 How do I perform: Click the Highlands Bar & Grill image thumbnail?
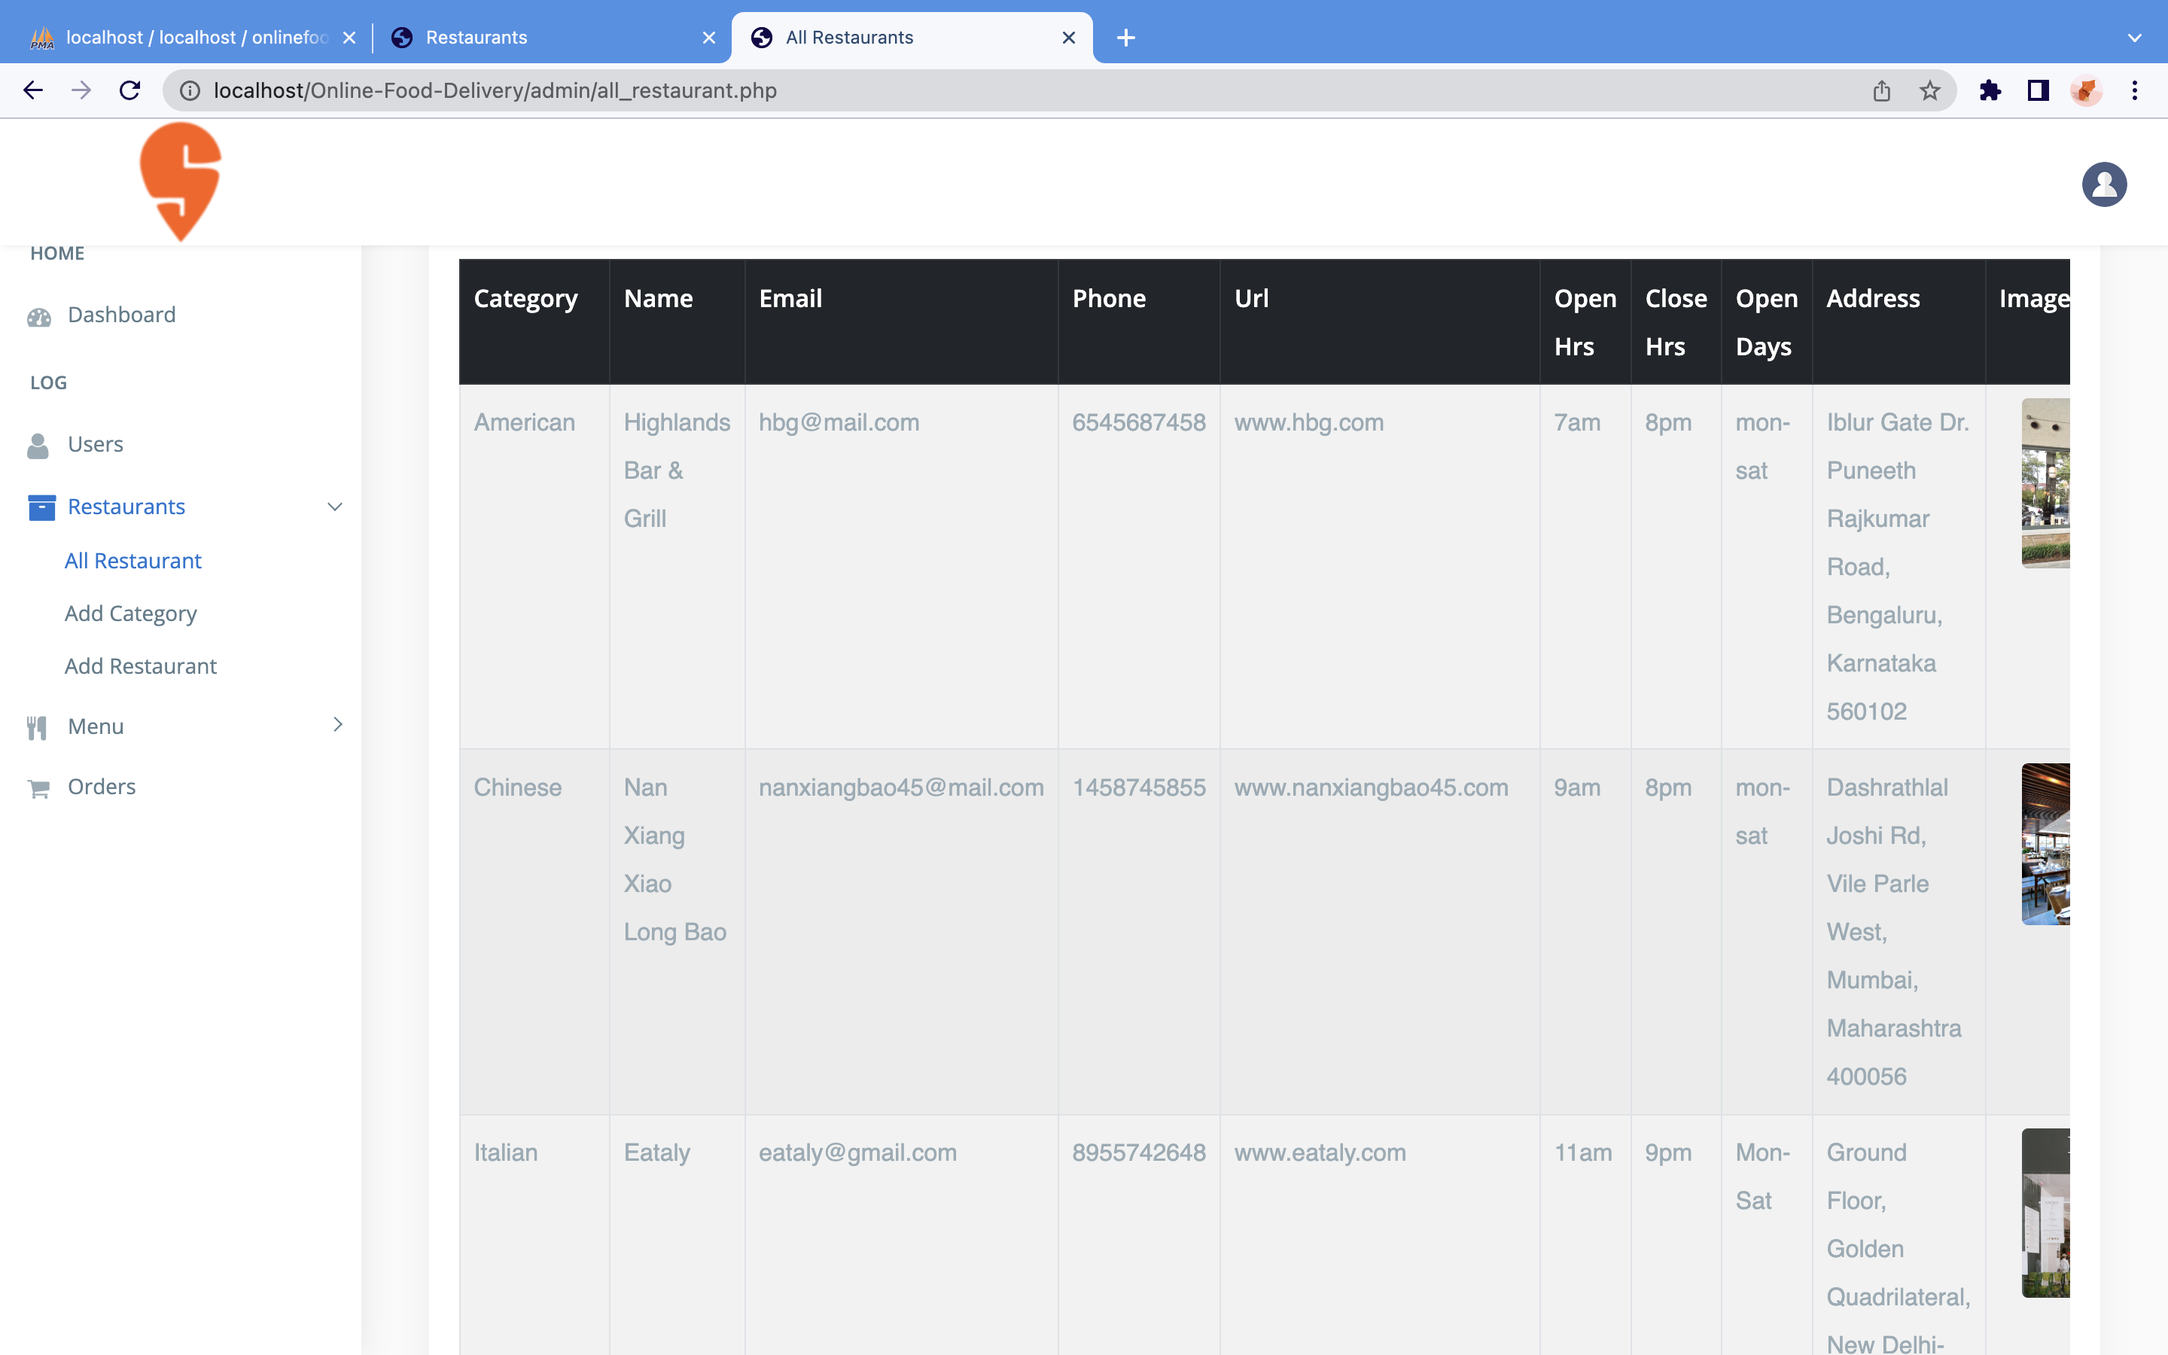pos(2045,483)
